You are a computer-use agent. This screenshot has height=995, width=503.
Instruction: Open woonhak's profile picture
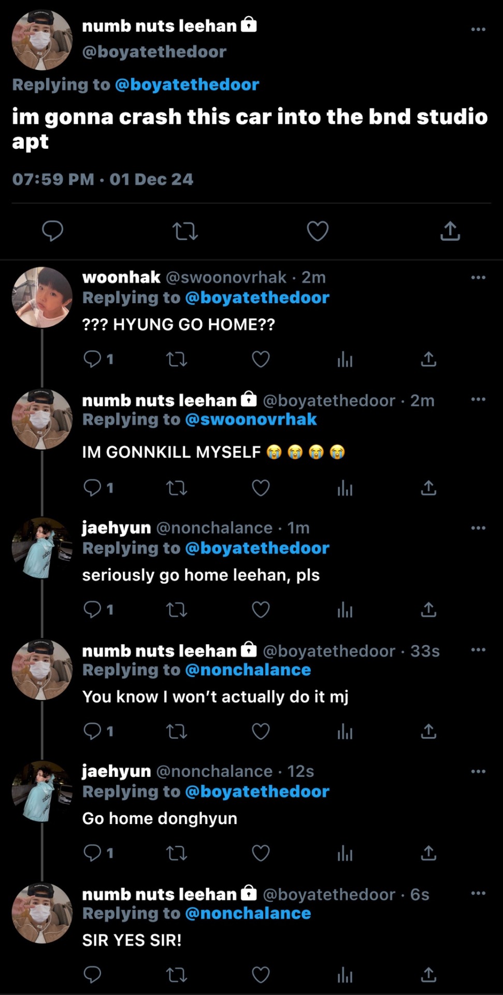42,297
